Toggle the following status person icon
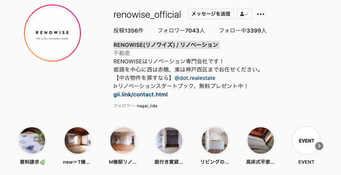 tap(244, 14)
